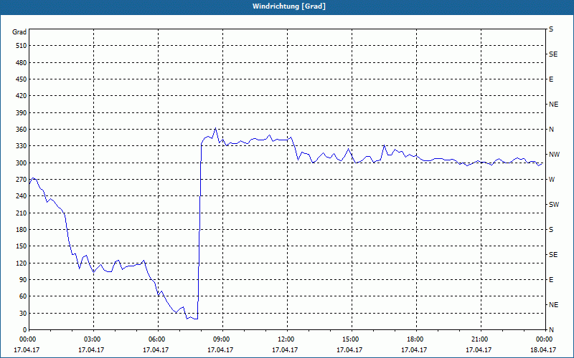This screenshot has height=358, width=574.
Task: Click the 17.04.17 date under 15:00
Action: coord(349,350)
